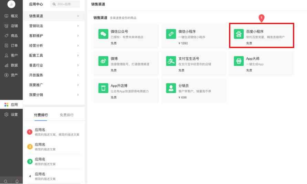The image size is (307, 184).
Task: Open the 订单 orders icon in sidebar
Action: [6, 46]
